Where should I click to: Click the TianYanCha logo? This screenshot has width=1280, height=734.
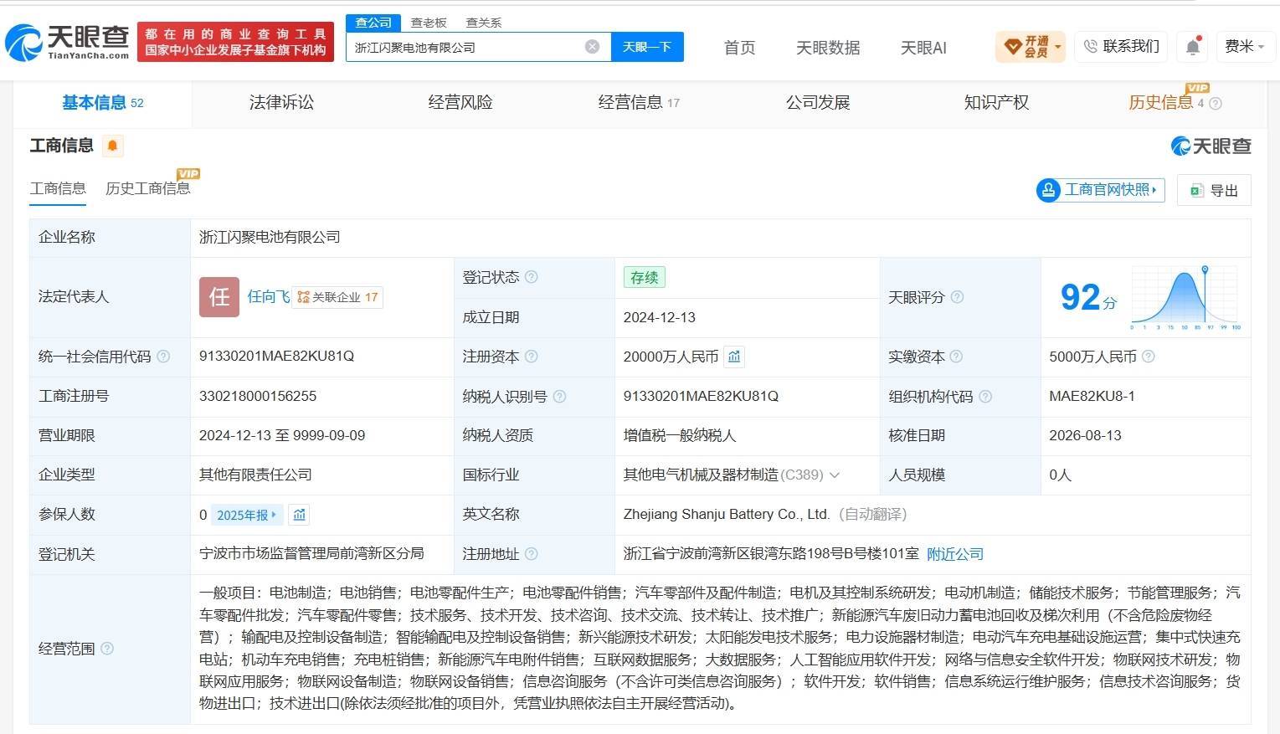coord(68,42)
